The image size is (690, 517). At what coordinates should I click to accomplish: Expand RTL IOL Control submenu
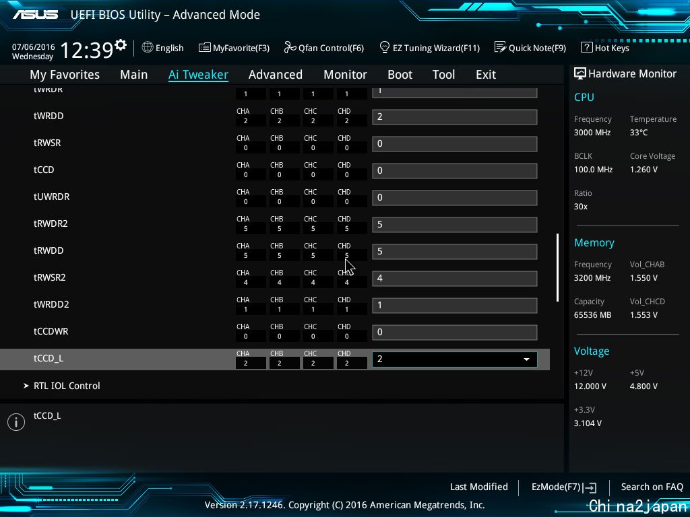pos(67,386)
